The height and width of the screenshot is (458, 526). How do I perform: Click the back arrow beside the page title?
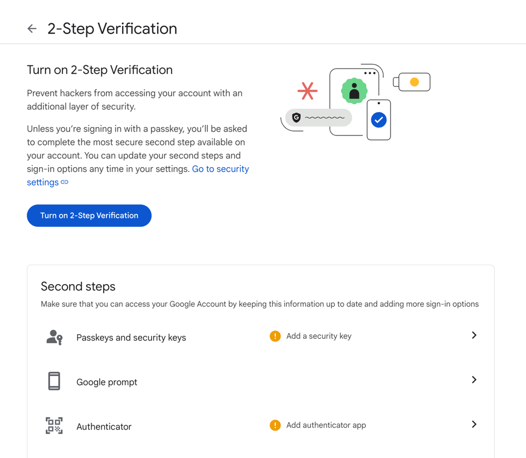point(32,28)
